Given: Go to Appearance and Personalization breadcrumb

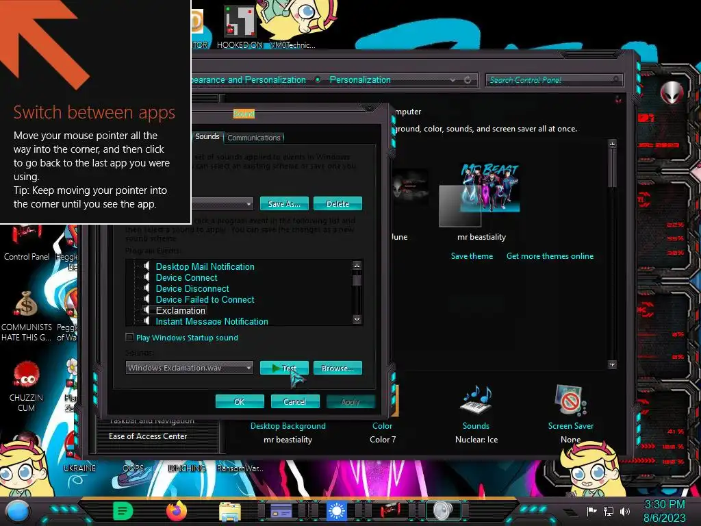Looking at the screenshot, I should pyautogui.click(x=248, y=79).
